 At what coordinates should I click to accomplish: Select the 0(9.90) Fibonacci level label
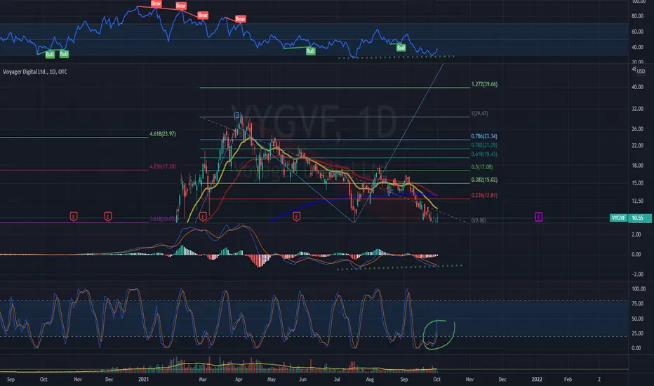(x=479, y=220)
